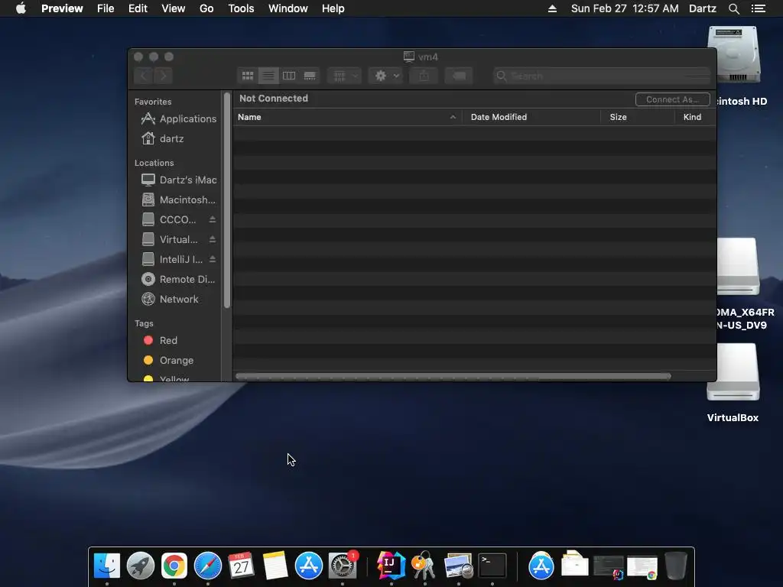The width and height of the screenshot is (783, 587).
Task: Click the Share toolbar button
Action: (424, 76)
